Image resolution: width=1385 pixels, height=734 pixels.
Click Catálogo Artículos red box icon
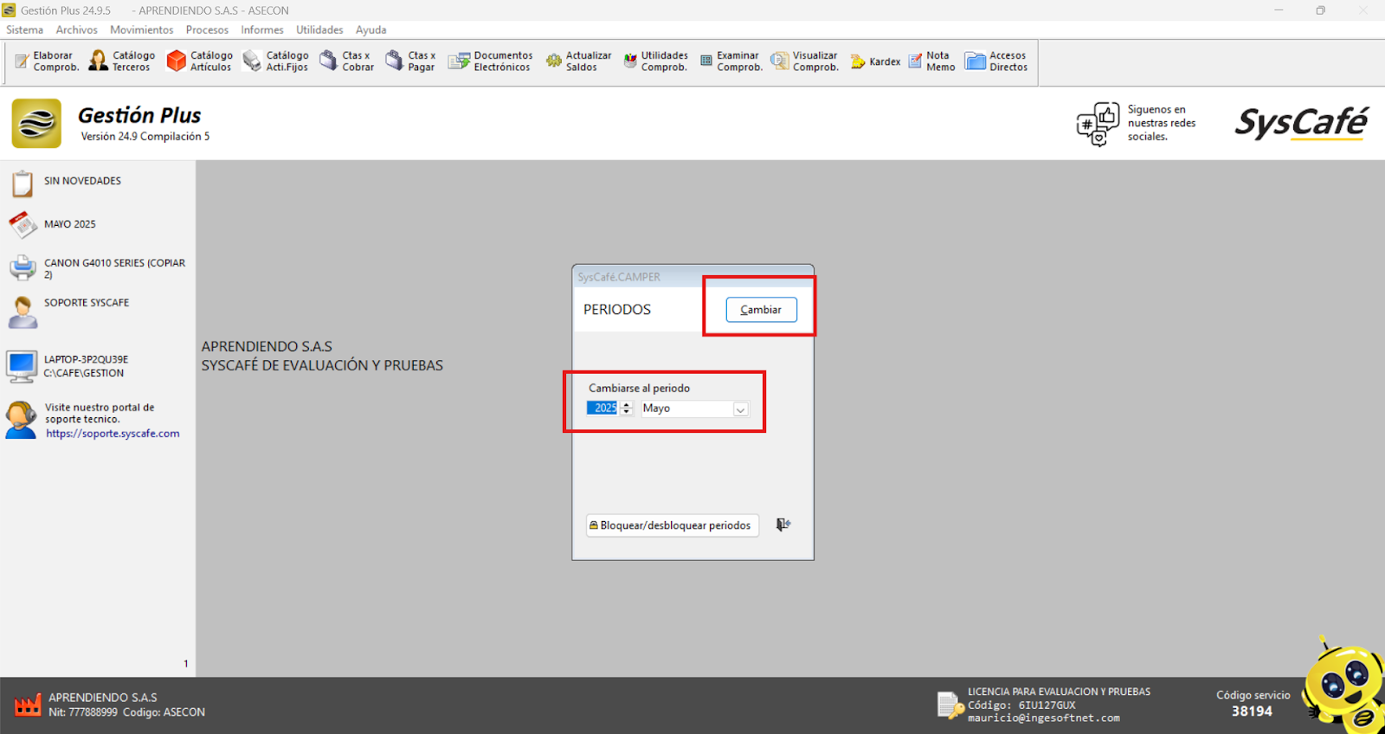177,61
